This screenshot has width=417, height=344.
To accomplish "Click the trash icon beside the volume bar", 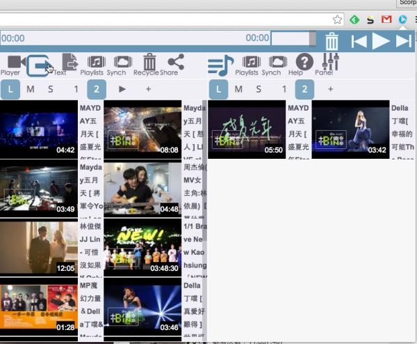I will (332, 41).
